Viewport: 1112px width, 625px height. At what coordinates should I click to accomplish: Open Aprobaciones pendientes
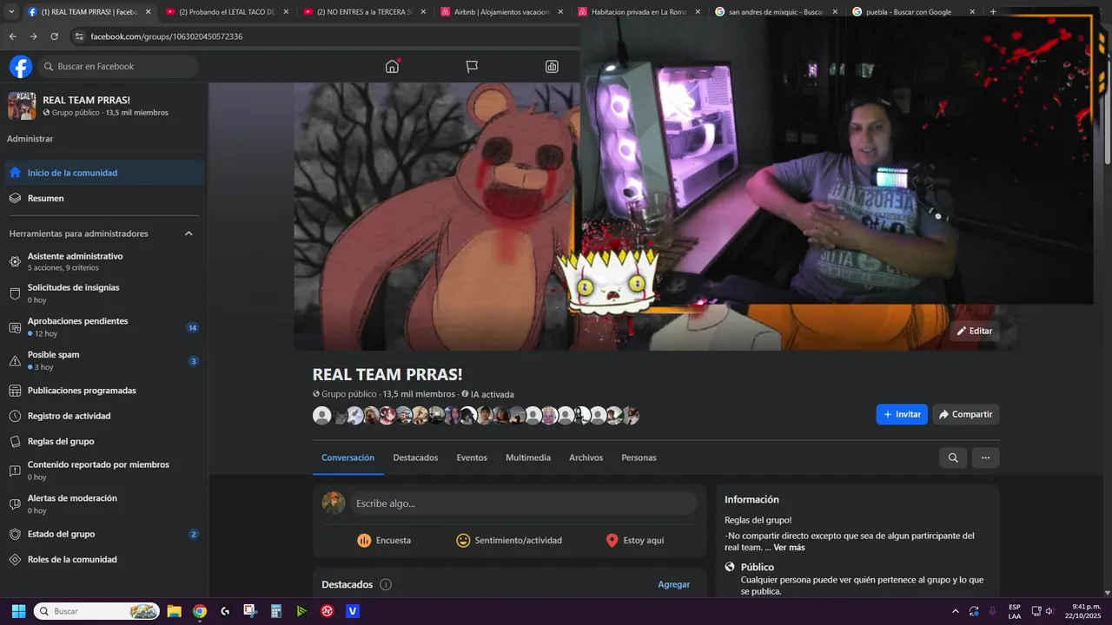point(104,327)
